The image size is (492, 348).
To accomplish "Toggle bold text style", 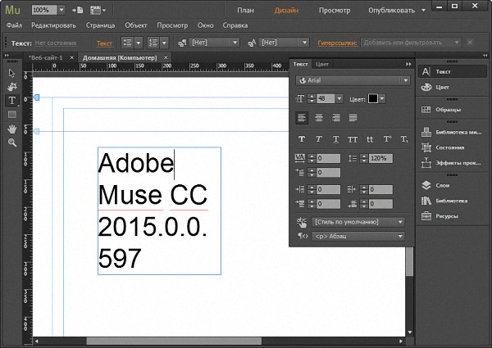I will tap(302, 139).
